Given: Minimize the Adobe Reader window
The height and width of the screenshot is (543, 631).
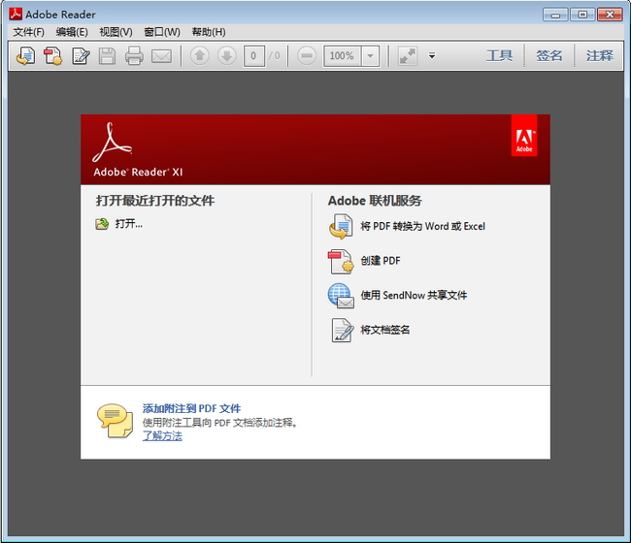Looking at the screenshot, I should point(555,15).
